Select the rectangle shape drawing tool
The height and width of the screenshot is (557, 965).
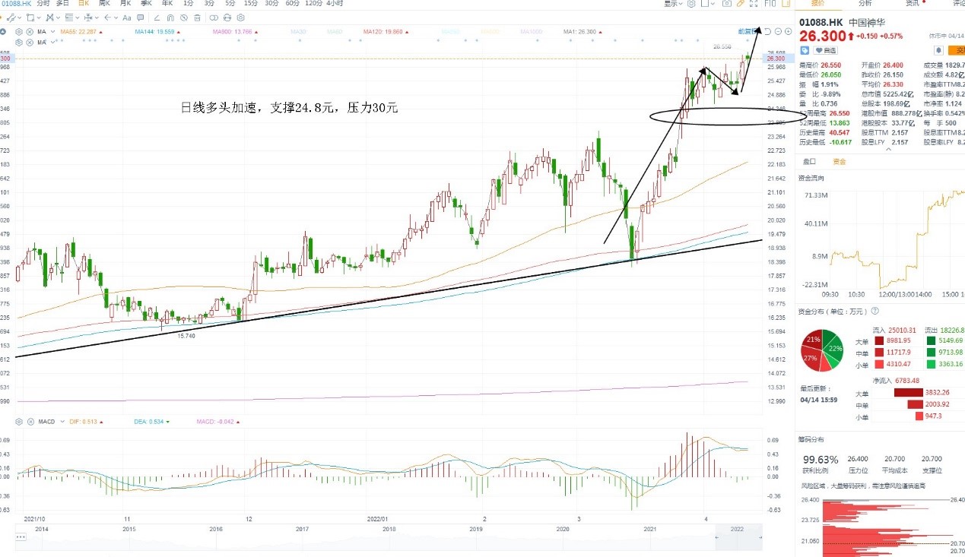pos(30,17)
